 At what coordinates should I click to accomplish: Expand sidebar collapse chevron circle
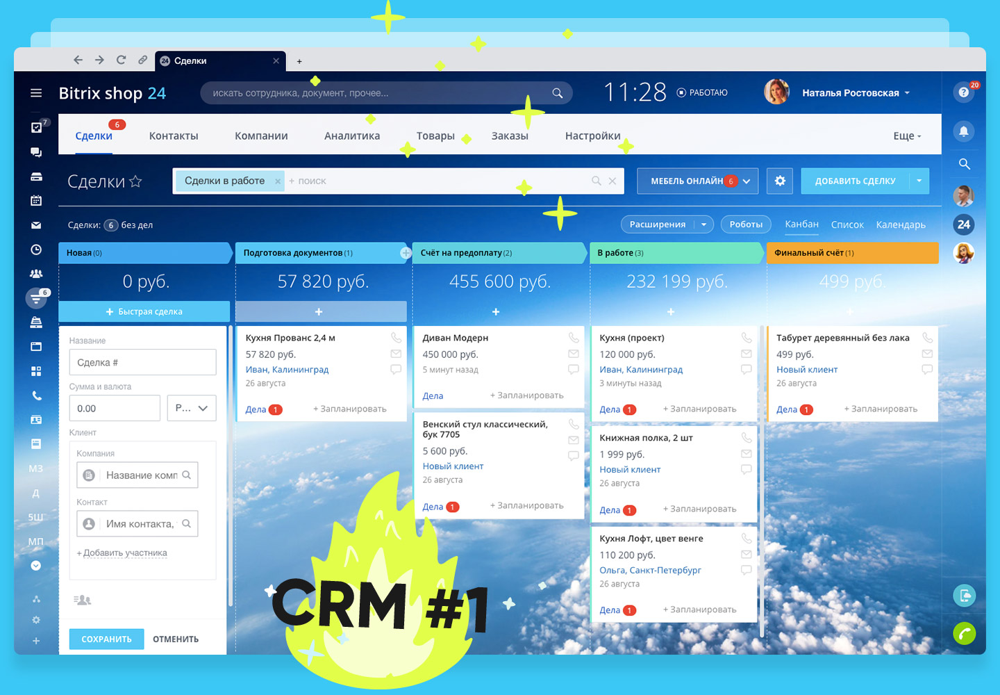36,566
